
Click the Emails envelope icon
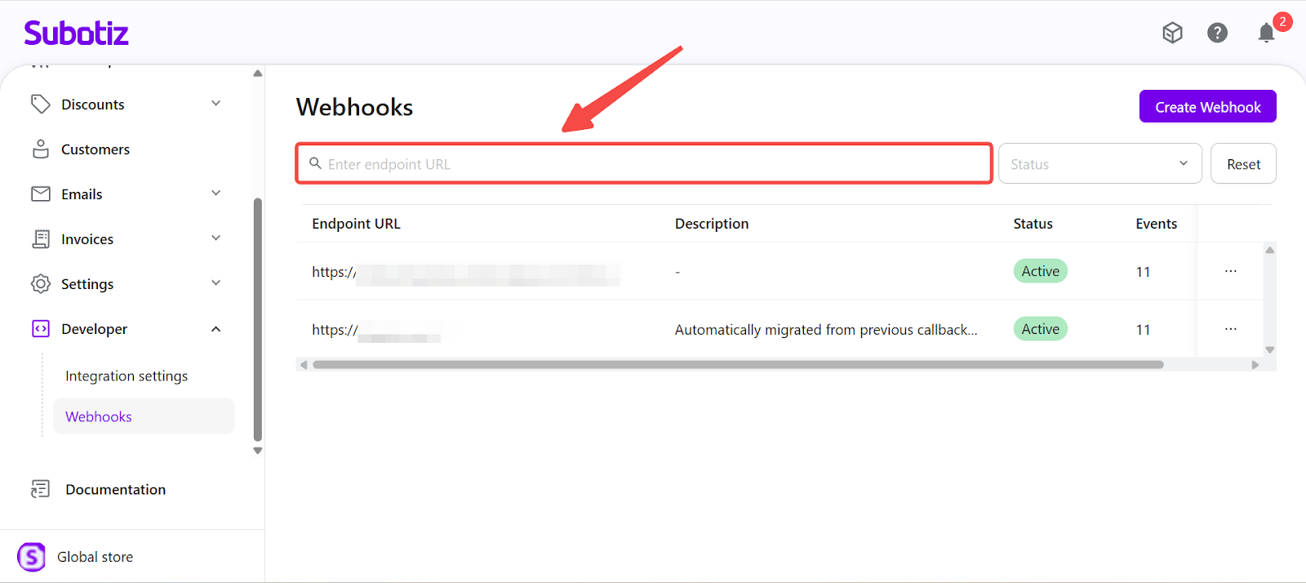[x=40, y=194]
